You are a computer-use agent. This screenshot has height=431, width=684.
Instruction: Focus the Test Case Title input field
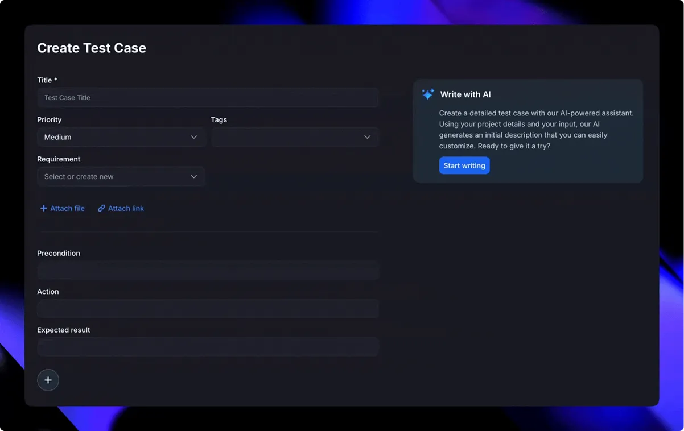tap(208, 97)
